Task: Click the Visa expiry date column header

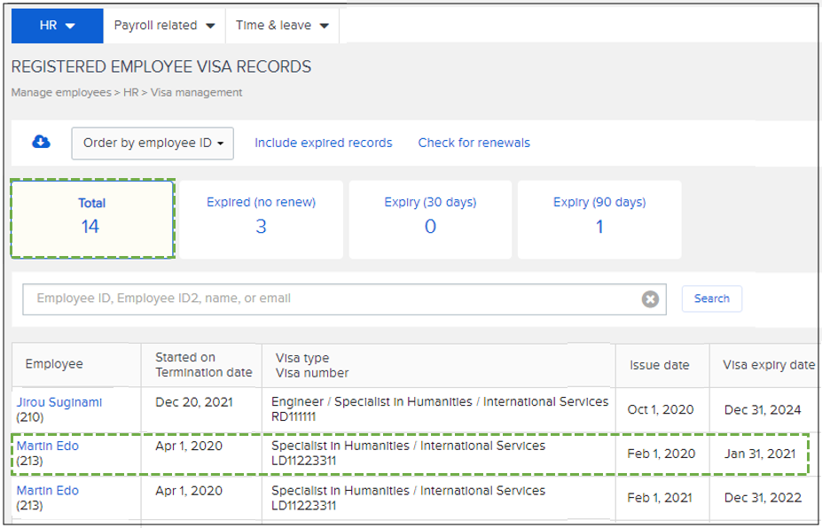Action: coord(768,365)
